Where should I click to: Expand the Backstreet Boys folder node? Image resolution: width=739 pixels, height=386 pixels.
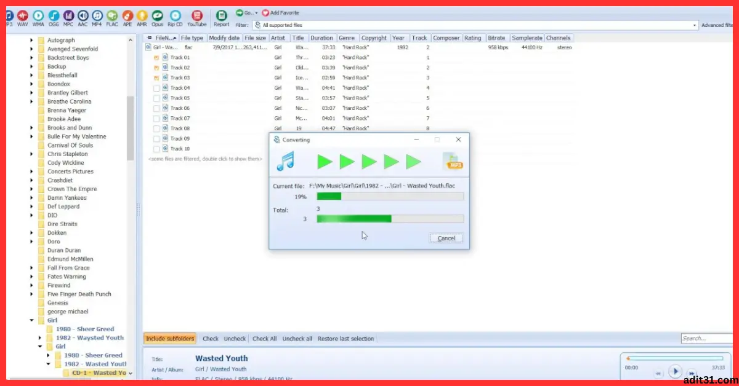click(x=31, y=58)
